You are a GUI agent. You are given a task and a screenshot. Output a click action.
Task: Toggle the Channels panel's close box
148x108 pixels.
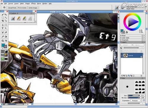point(142,40)
